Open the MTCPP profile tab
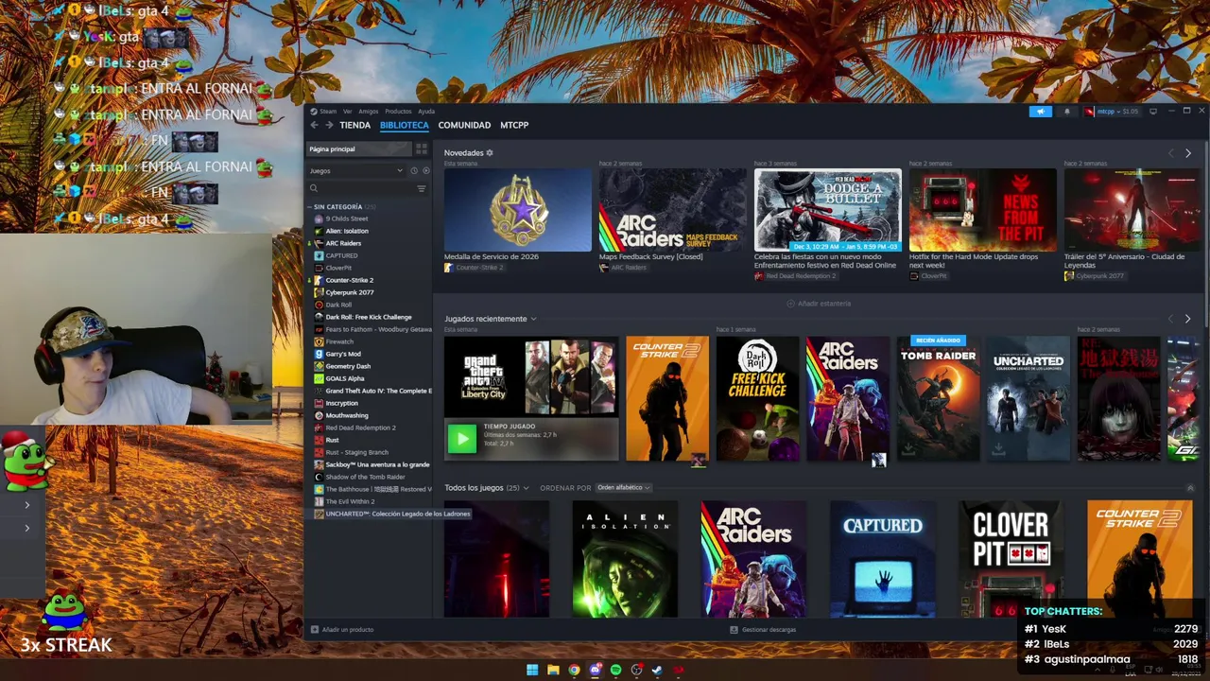The width and height of the screenshot is (1210, 681). click(x=514, y=125)
